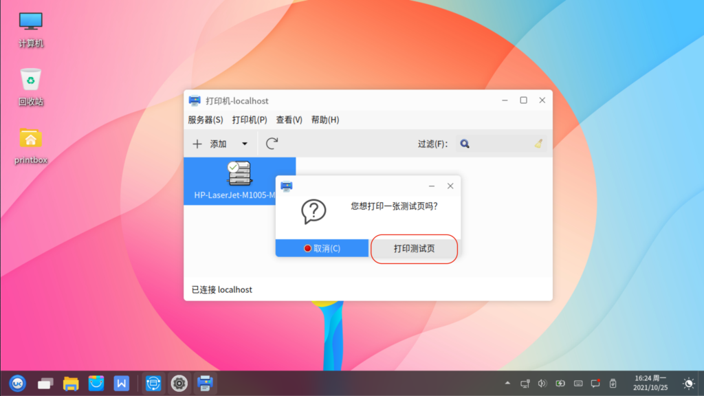Launch WPS Writer from the taskbar

pos(121,384)
